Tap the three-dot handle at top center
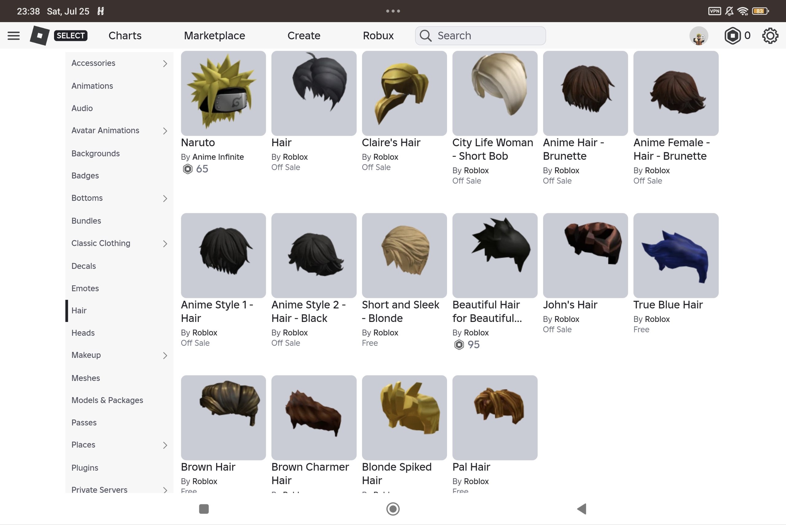Screen dimensions: 786x525 click(393, 11)
